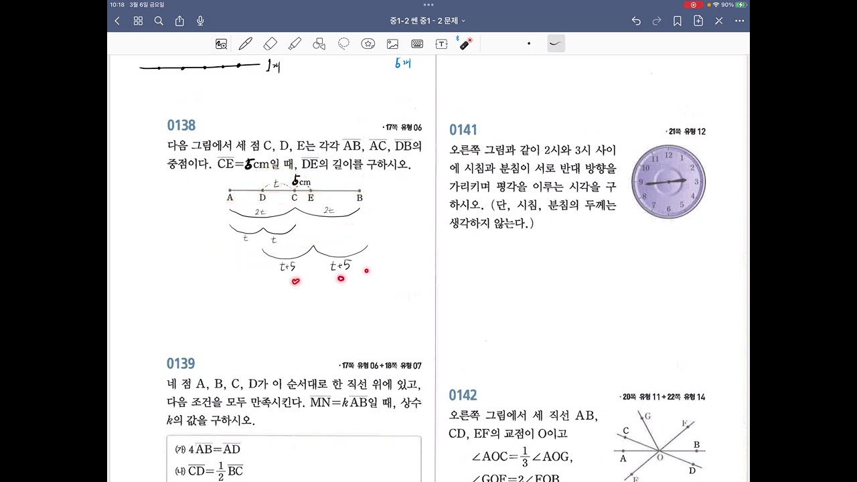Select the Eraser tool
Image resolution: width=857 pixels, height=482 pixels.
click(270, 44)
